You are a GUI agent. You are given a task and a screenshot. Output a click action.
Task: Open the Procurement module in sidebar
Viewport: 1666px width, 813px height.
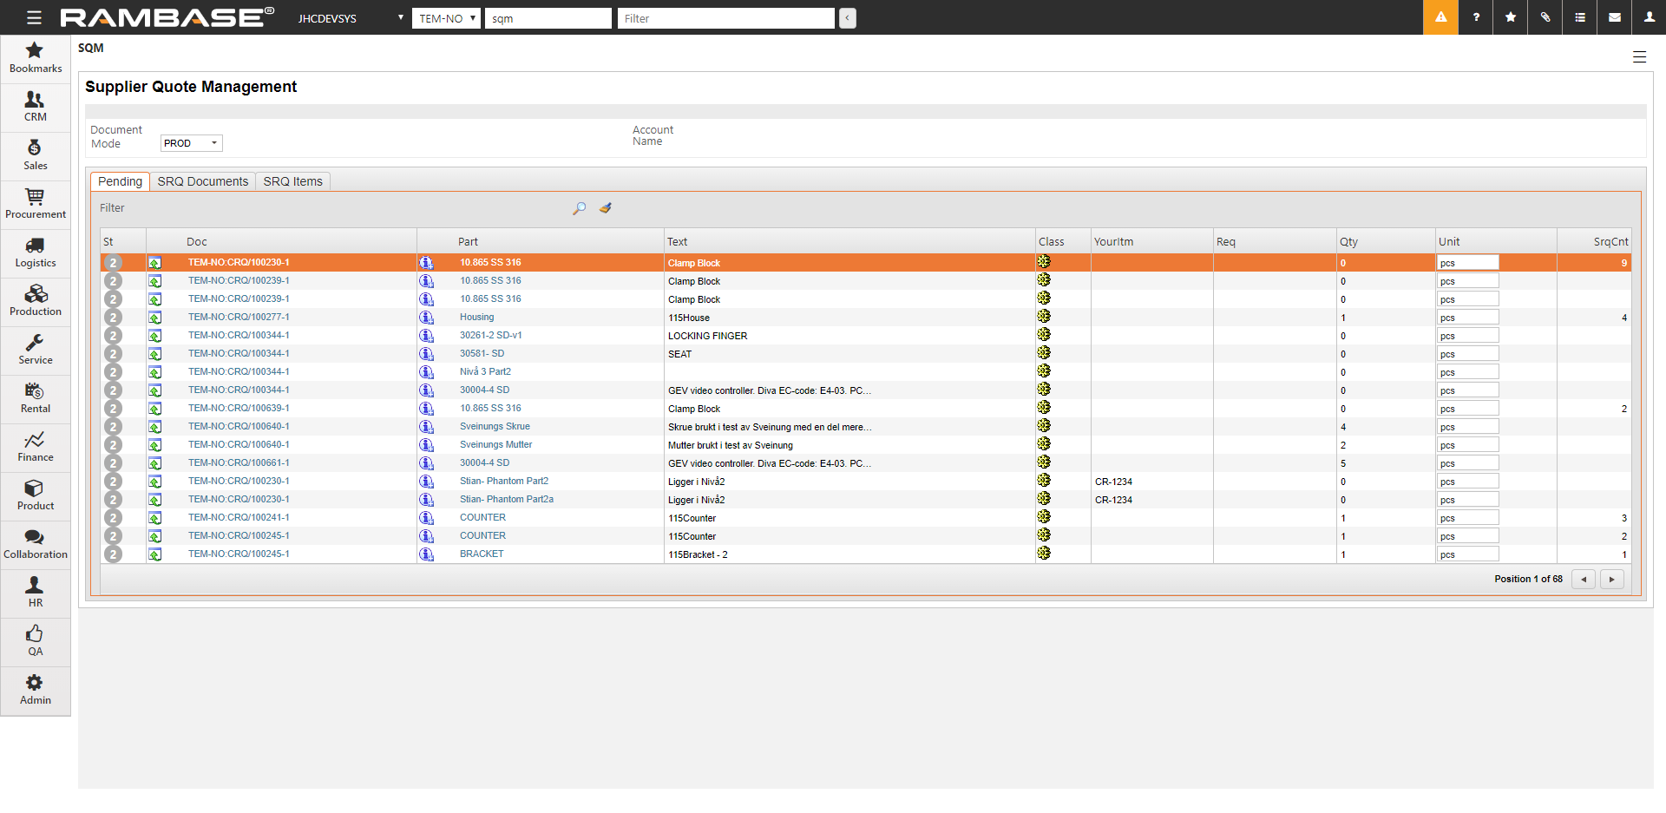pos(35,204)
